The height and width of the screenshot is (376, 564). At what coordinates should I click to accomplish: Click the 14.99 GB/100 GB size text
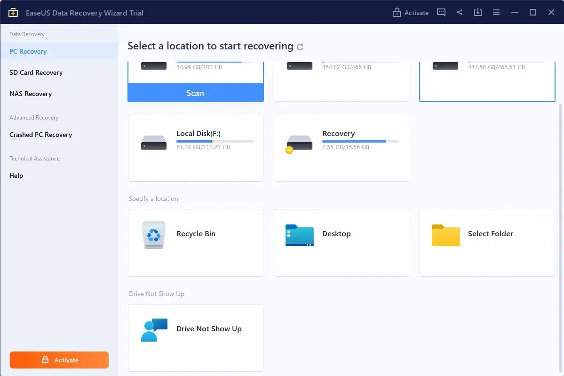(199, 67)
